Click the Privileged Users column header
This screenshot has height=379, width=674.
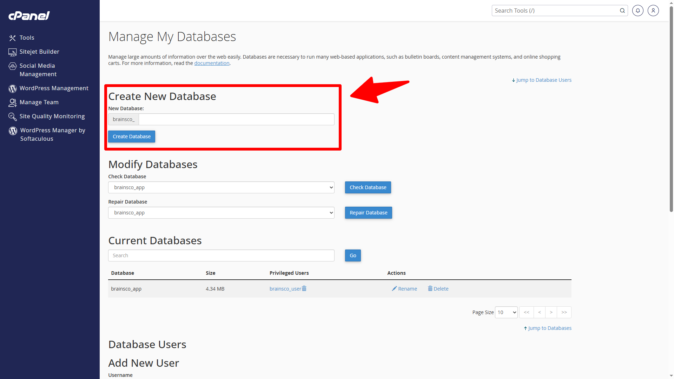[289, 273]
